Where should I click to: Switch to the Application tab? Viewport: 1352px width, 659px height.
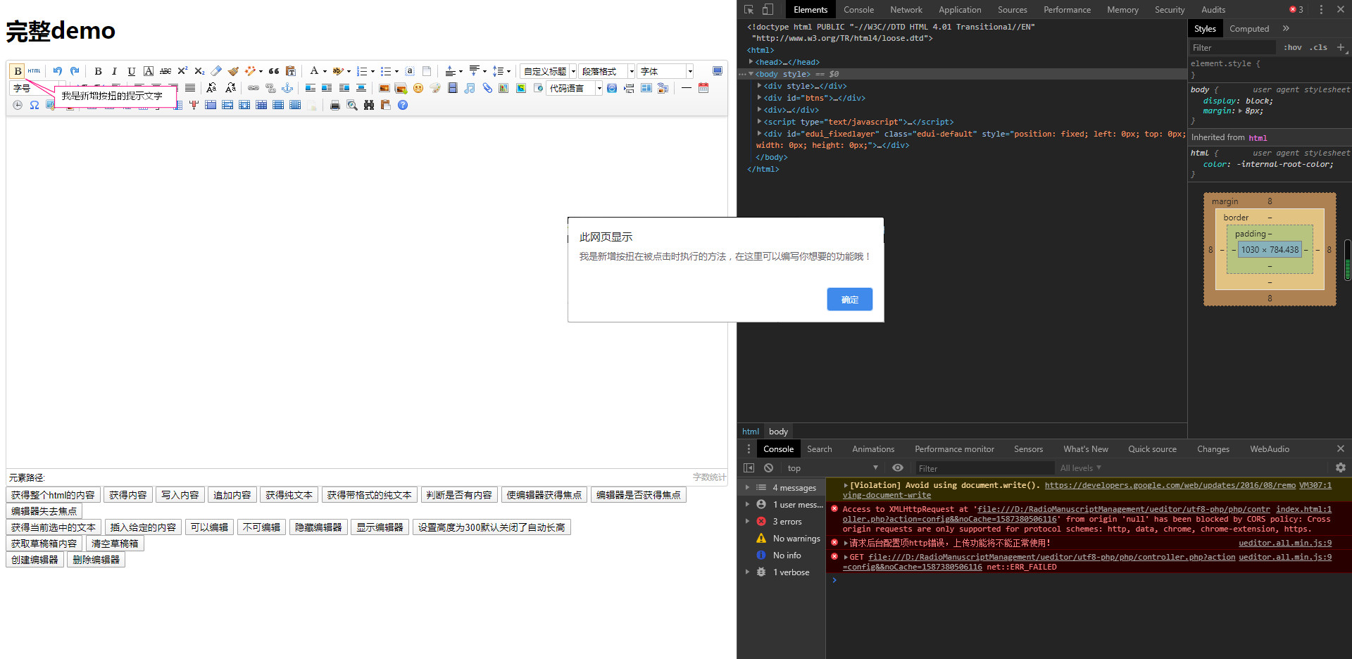click(959, 10)
